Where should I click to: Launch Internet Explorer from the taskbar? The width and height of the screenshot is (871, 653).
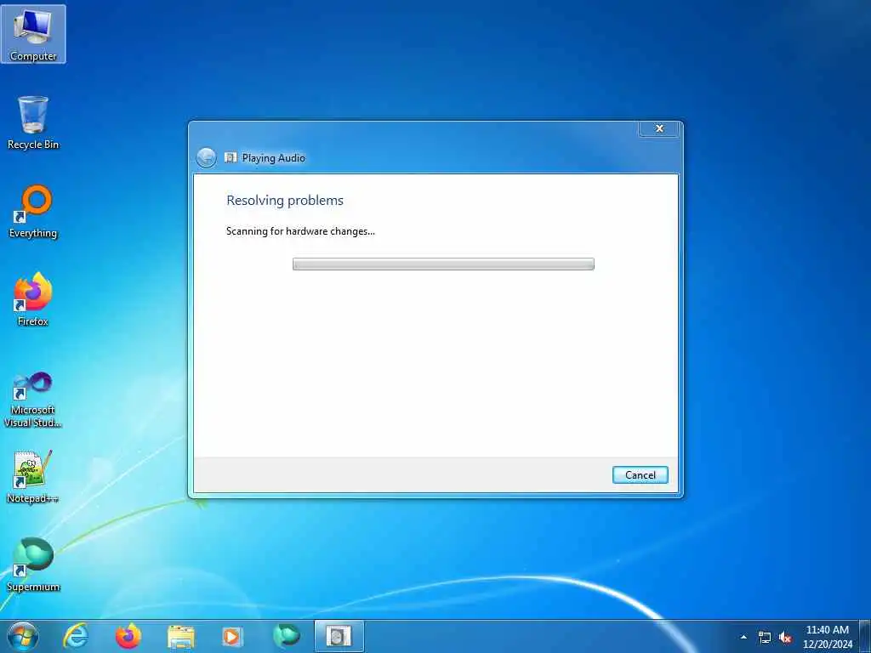[x=76, y=636]
